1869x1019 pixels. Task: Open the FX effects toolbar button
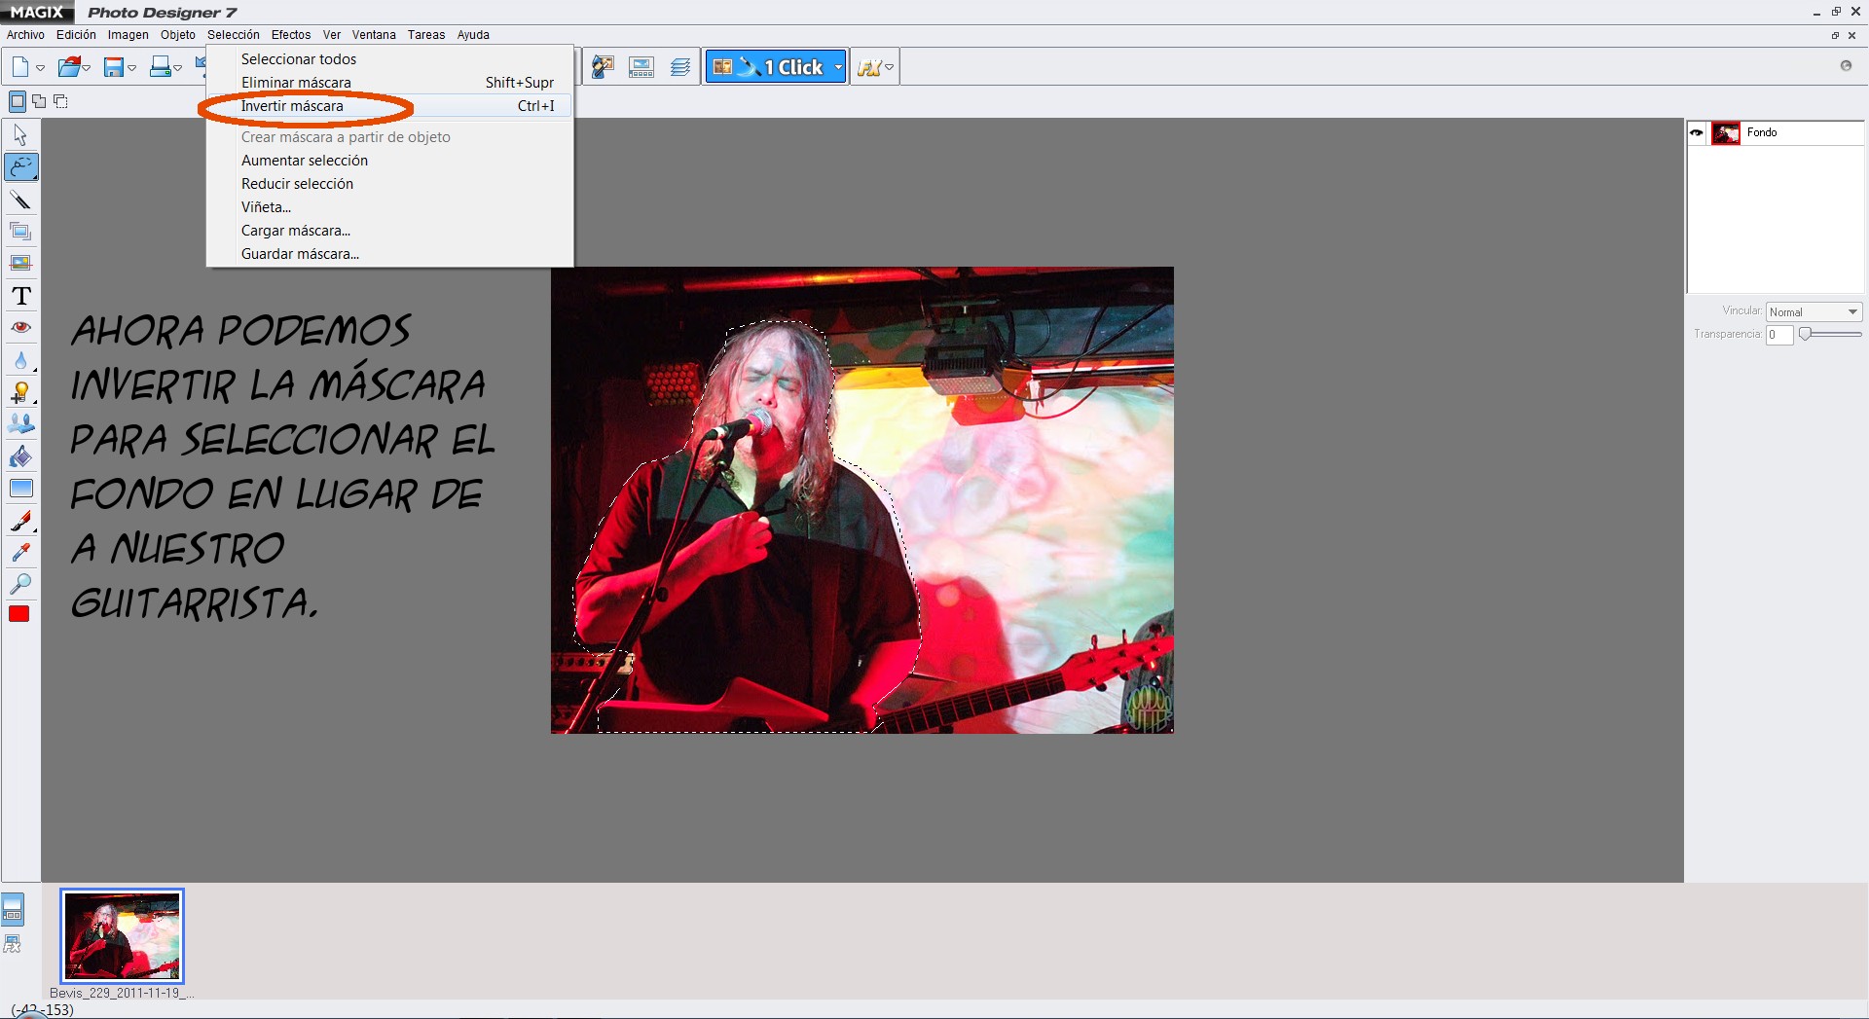[x=869, y=67]
